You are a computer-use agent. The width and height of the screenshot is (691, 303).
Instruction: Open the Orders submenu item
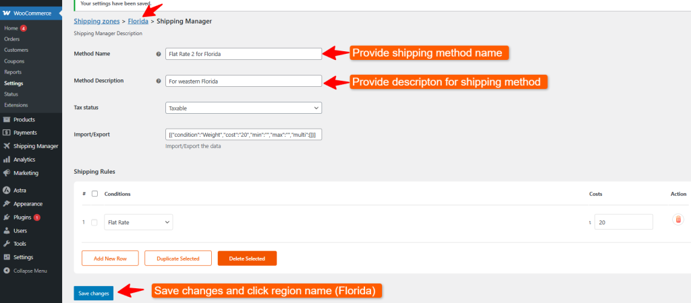tap(11, 39)
